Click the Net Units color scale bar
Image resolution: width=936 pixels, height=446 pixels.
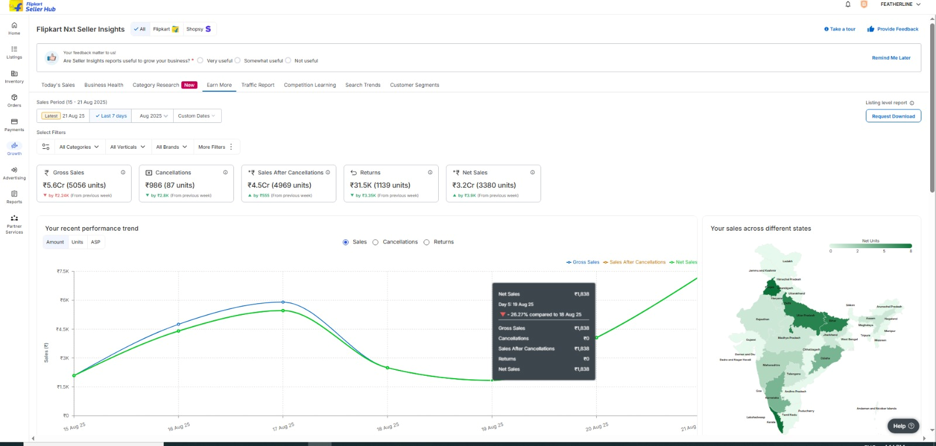point(870,246)
